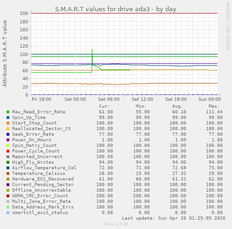232x229 pixels.
Task: Click the Hardware_ECC_Recovered swatch
Action: pos(8,179)
